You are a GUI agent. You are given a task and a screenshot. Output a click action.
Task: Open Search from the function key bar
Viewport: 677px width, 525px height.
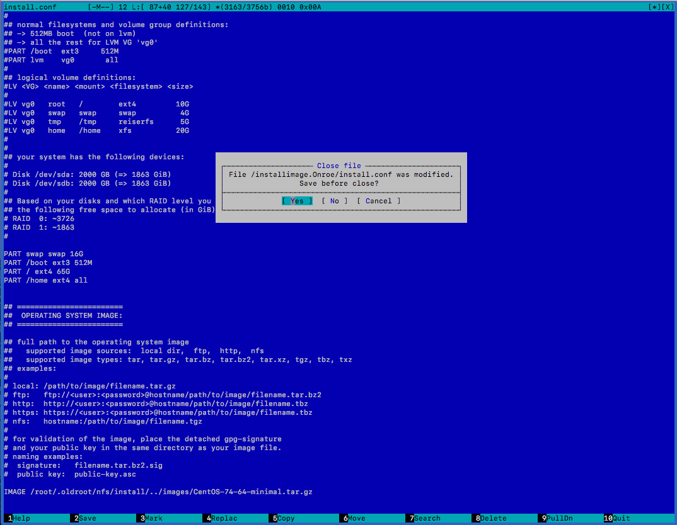point(427,518)
